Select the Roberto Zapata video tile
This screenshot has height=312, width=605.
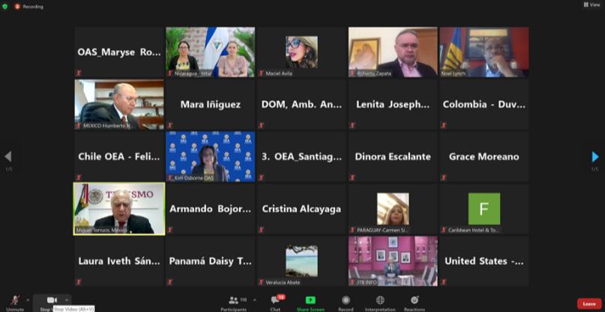pos(393,52)
